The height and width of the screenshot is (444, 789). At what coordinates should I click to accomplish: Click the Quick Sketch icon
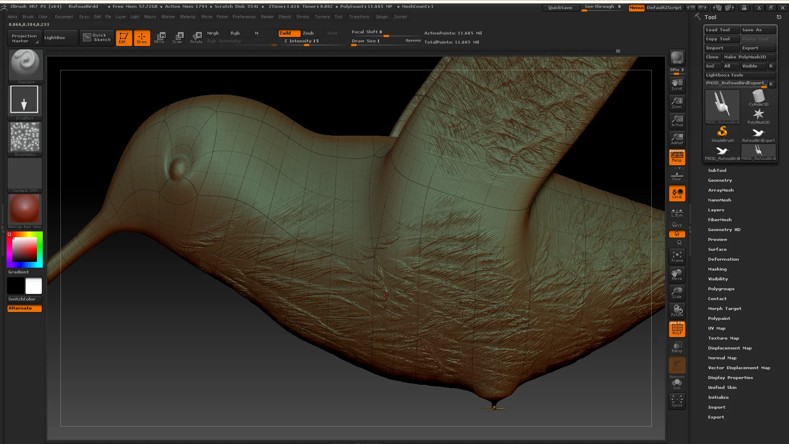click(x=97, y=37)
